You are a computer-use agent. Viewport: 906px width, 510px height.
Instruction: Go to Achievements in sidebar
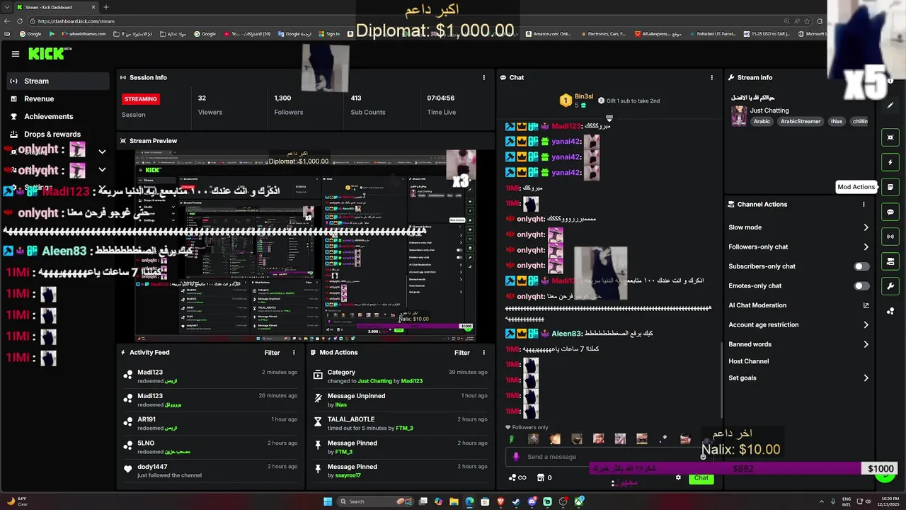click(x=58, y=116)
